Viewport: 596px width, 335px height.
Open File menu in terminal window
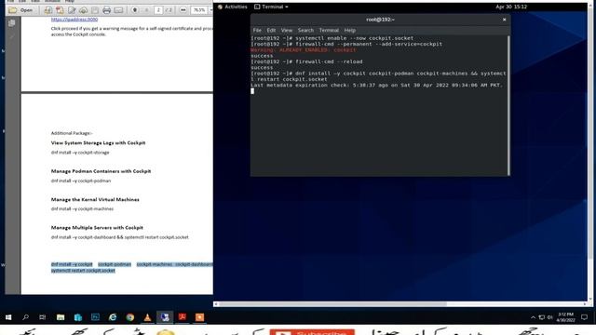pos(257,31)
